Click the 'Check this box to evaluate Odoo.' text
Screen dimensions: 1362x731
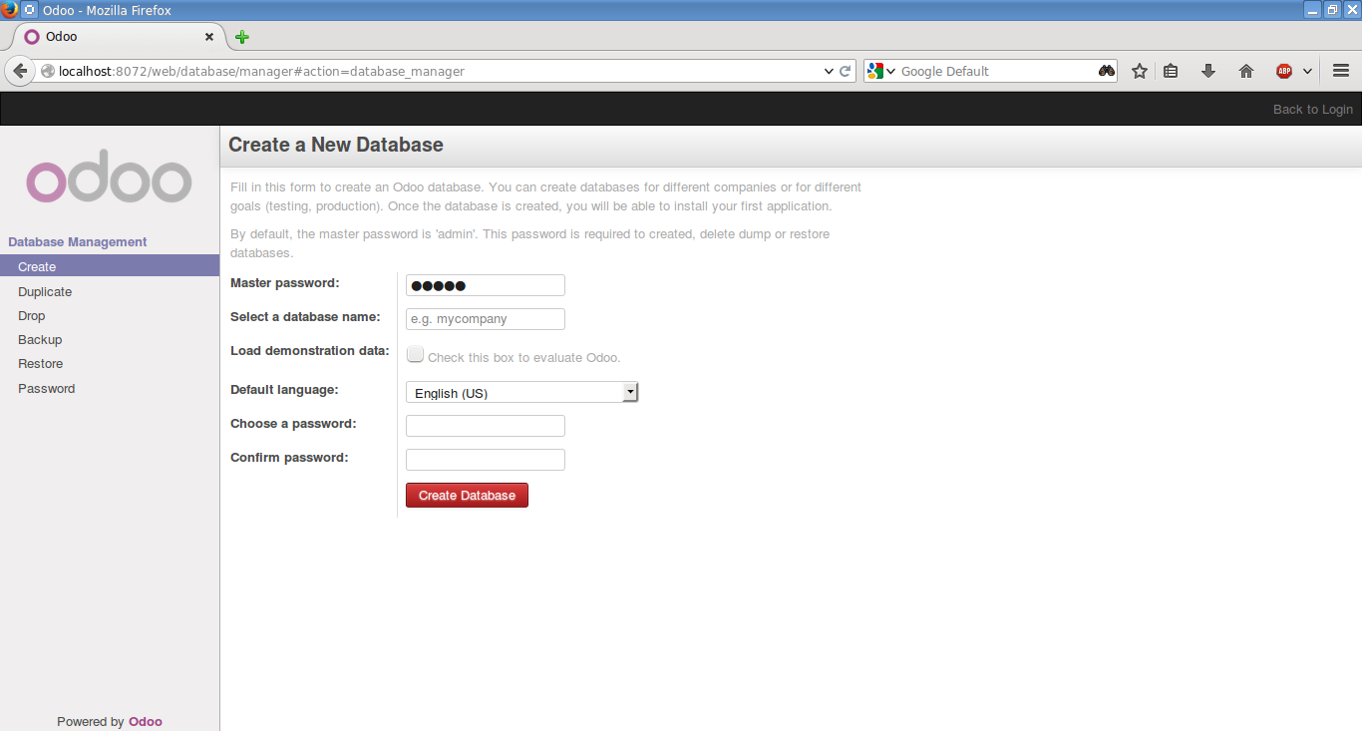(x=524, y=357)
